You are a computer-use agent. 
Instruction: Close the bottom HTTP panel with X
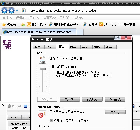coord(3,105)
